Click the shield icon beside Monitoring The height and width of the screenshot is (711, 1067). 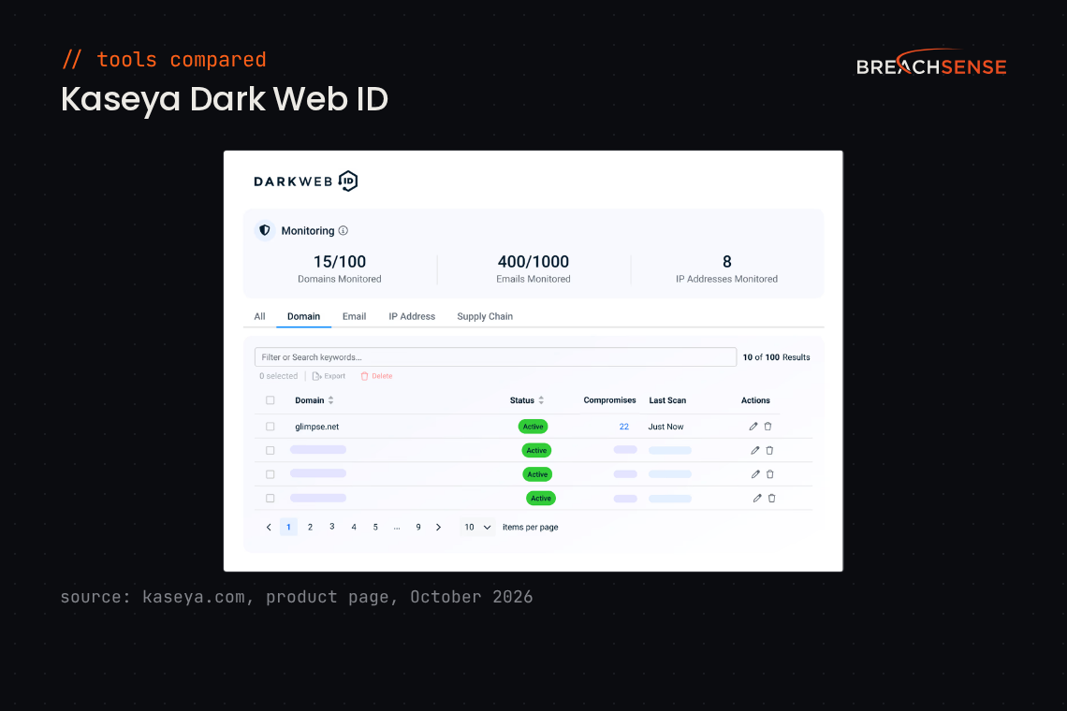tap(265, 231)
